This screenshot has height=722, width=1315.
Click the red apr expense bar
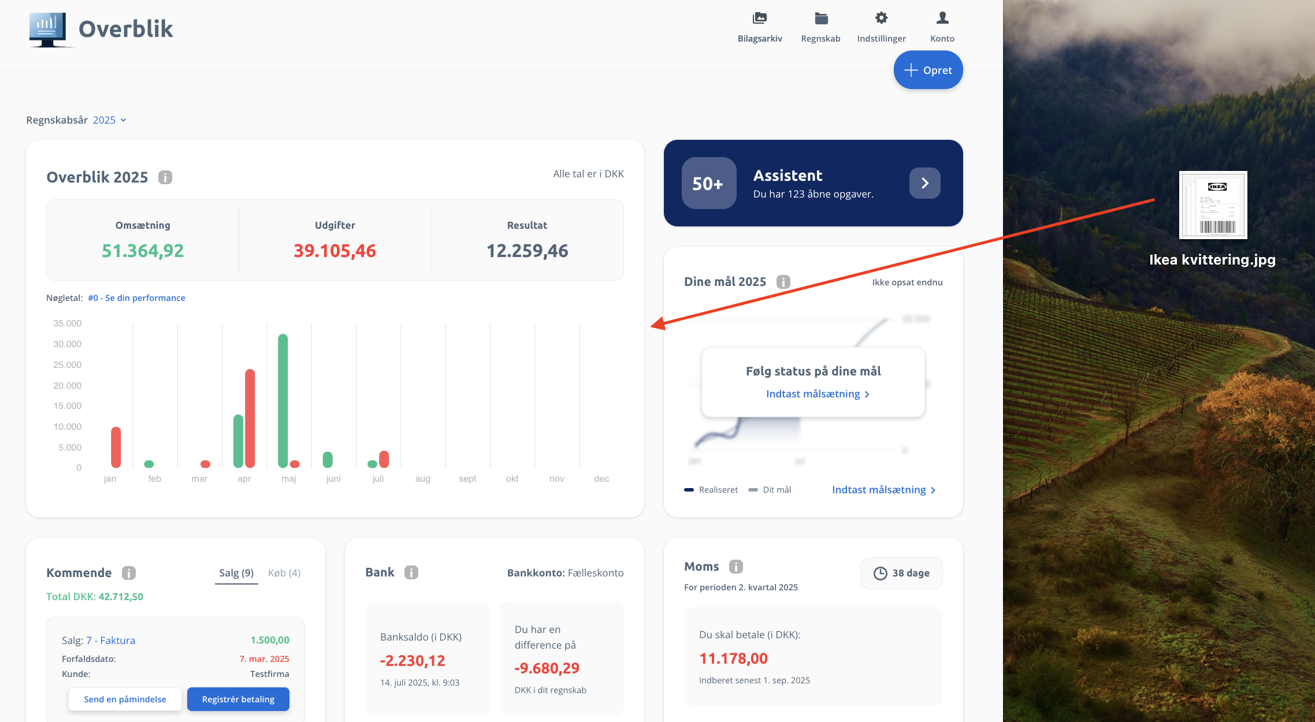250,418
